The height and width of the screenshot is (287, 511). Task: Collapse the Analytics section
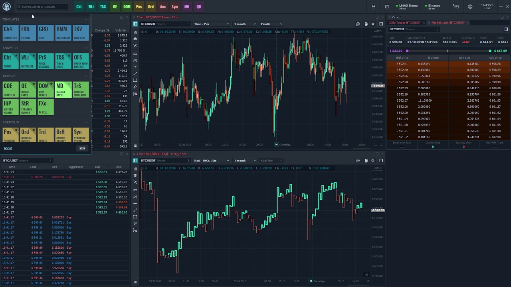(x=86, y=48)
